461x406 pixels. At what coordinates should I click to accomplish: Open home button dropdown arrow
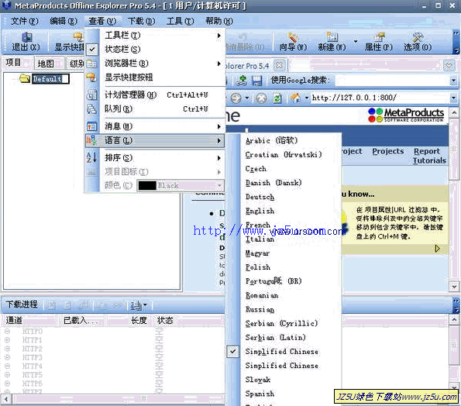[x=306, y=98]
